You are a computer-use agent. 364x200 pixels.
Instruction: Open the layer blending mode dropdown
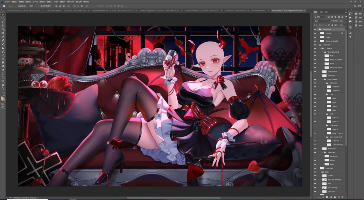321,21
